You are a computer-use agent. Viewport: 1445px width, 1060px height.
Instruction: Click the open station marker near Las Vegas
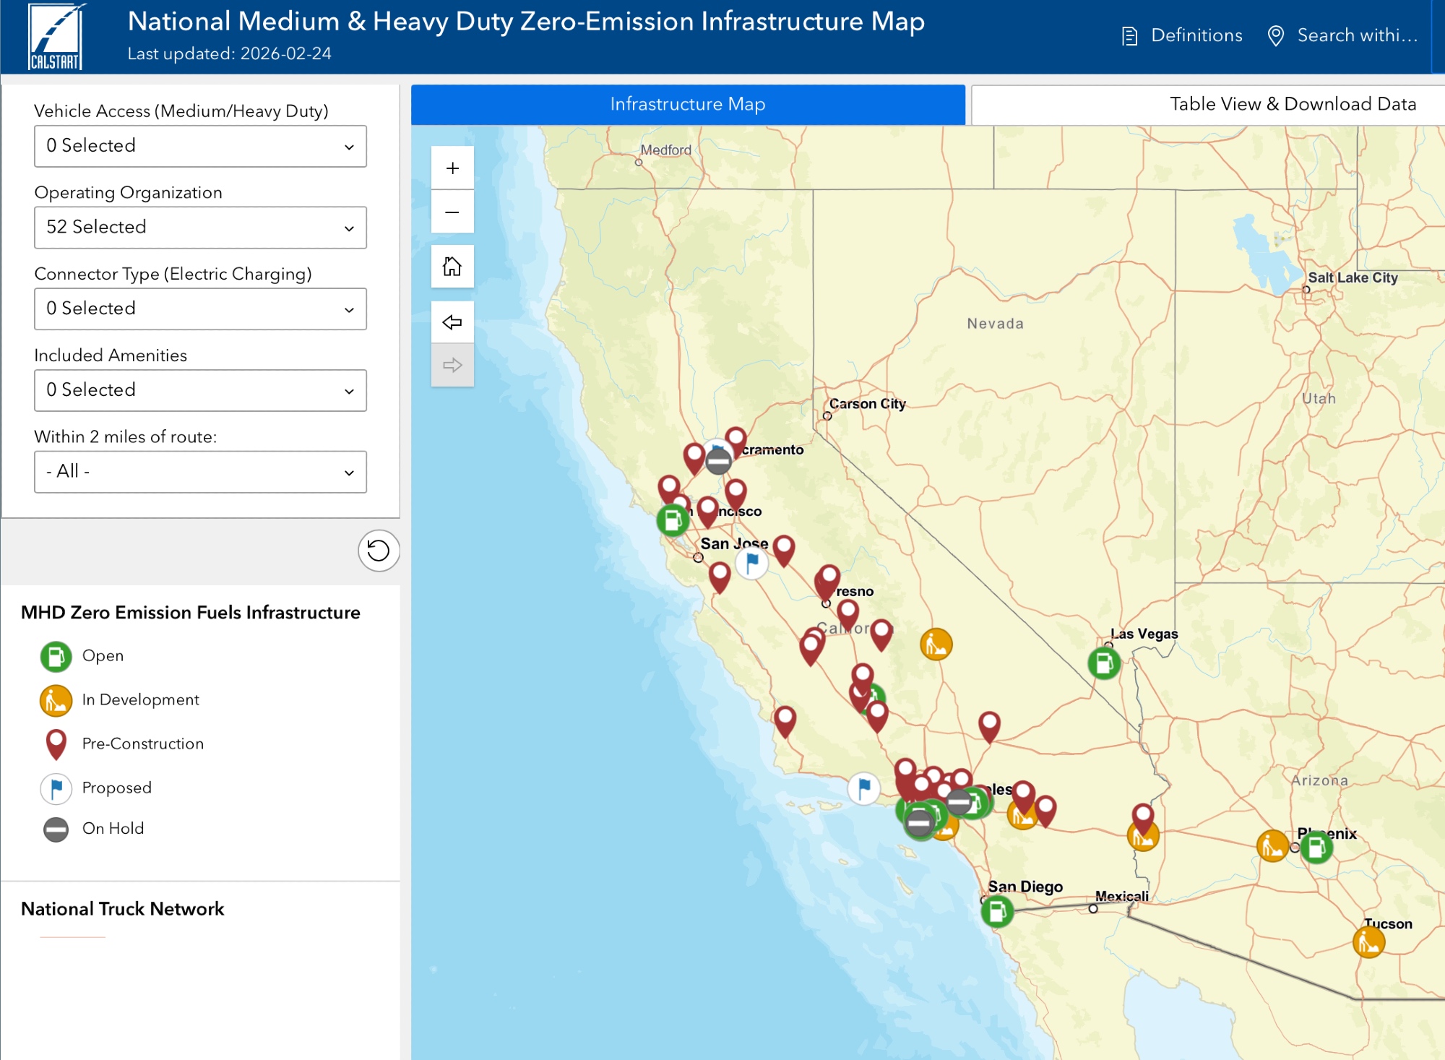[1104, 663]
